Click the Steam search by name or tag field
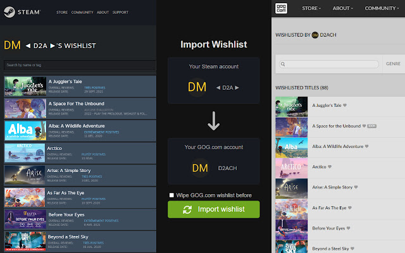405x253 pixels. click(x=80, y=65)
